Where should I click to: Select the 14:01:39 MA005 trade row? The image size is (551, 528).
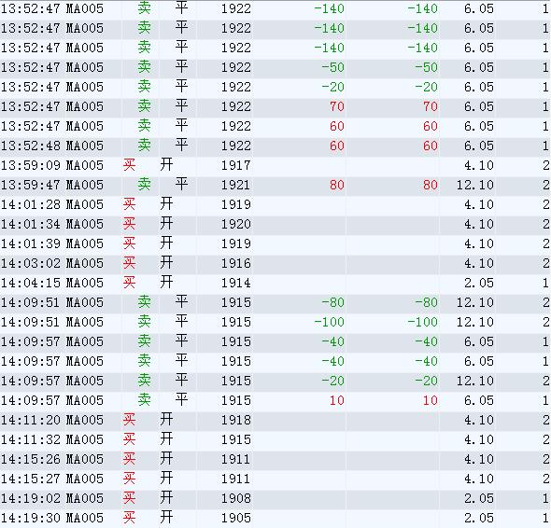click(x=275, y=243)
